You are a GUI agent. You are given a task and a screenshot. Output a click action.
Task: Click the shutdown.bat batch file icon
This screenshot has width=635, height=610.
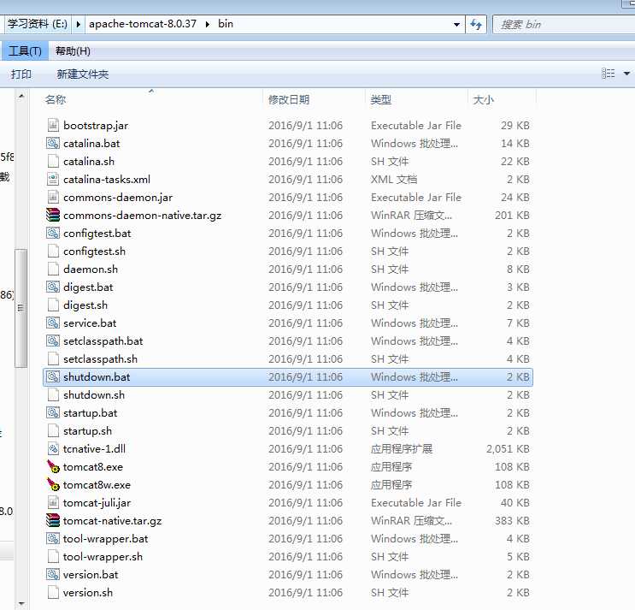(x=53, y=377)
